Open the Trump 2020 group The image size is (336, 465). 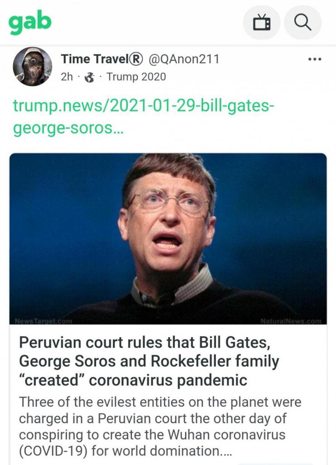[136, 77]
